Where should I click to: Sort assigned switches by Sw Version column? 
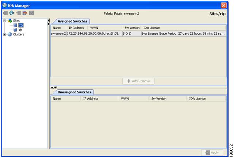click(x=132, y=28)
